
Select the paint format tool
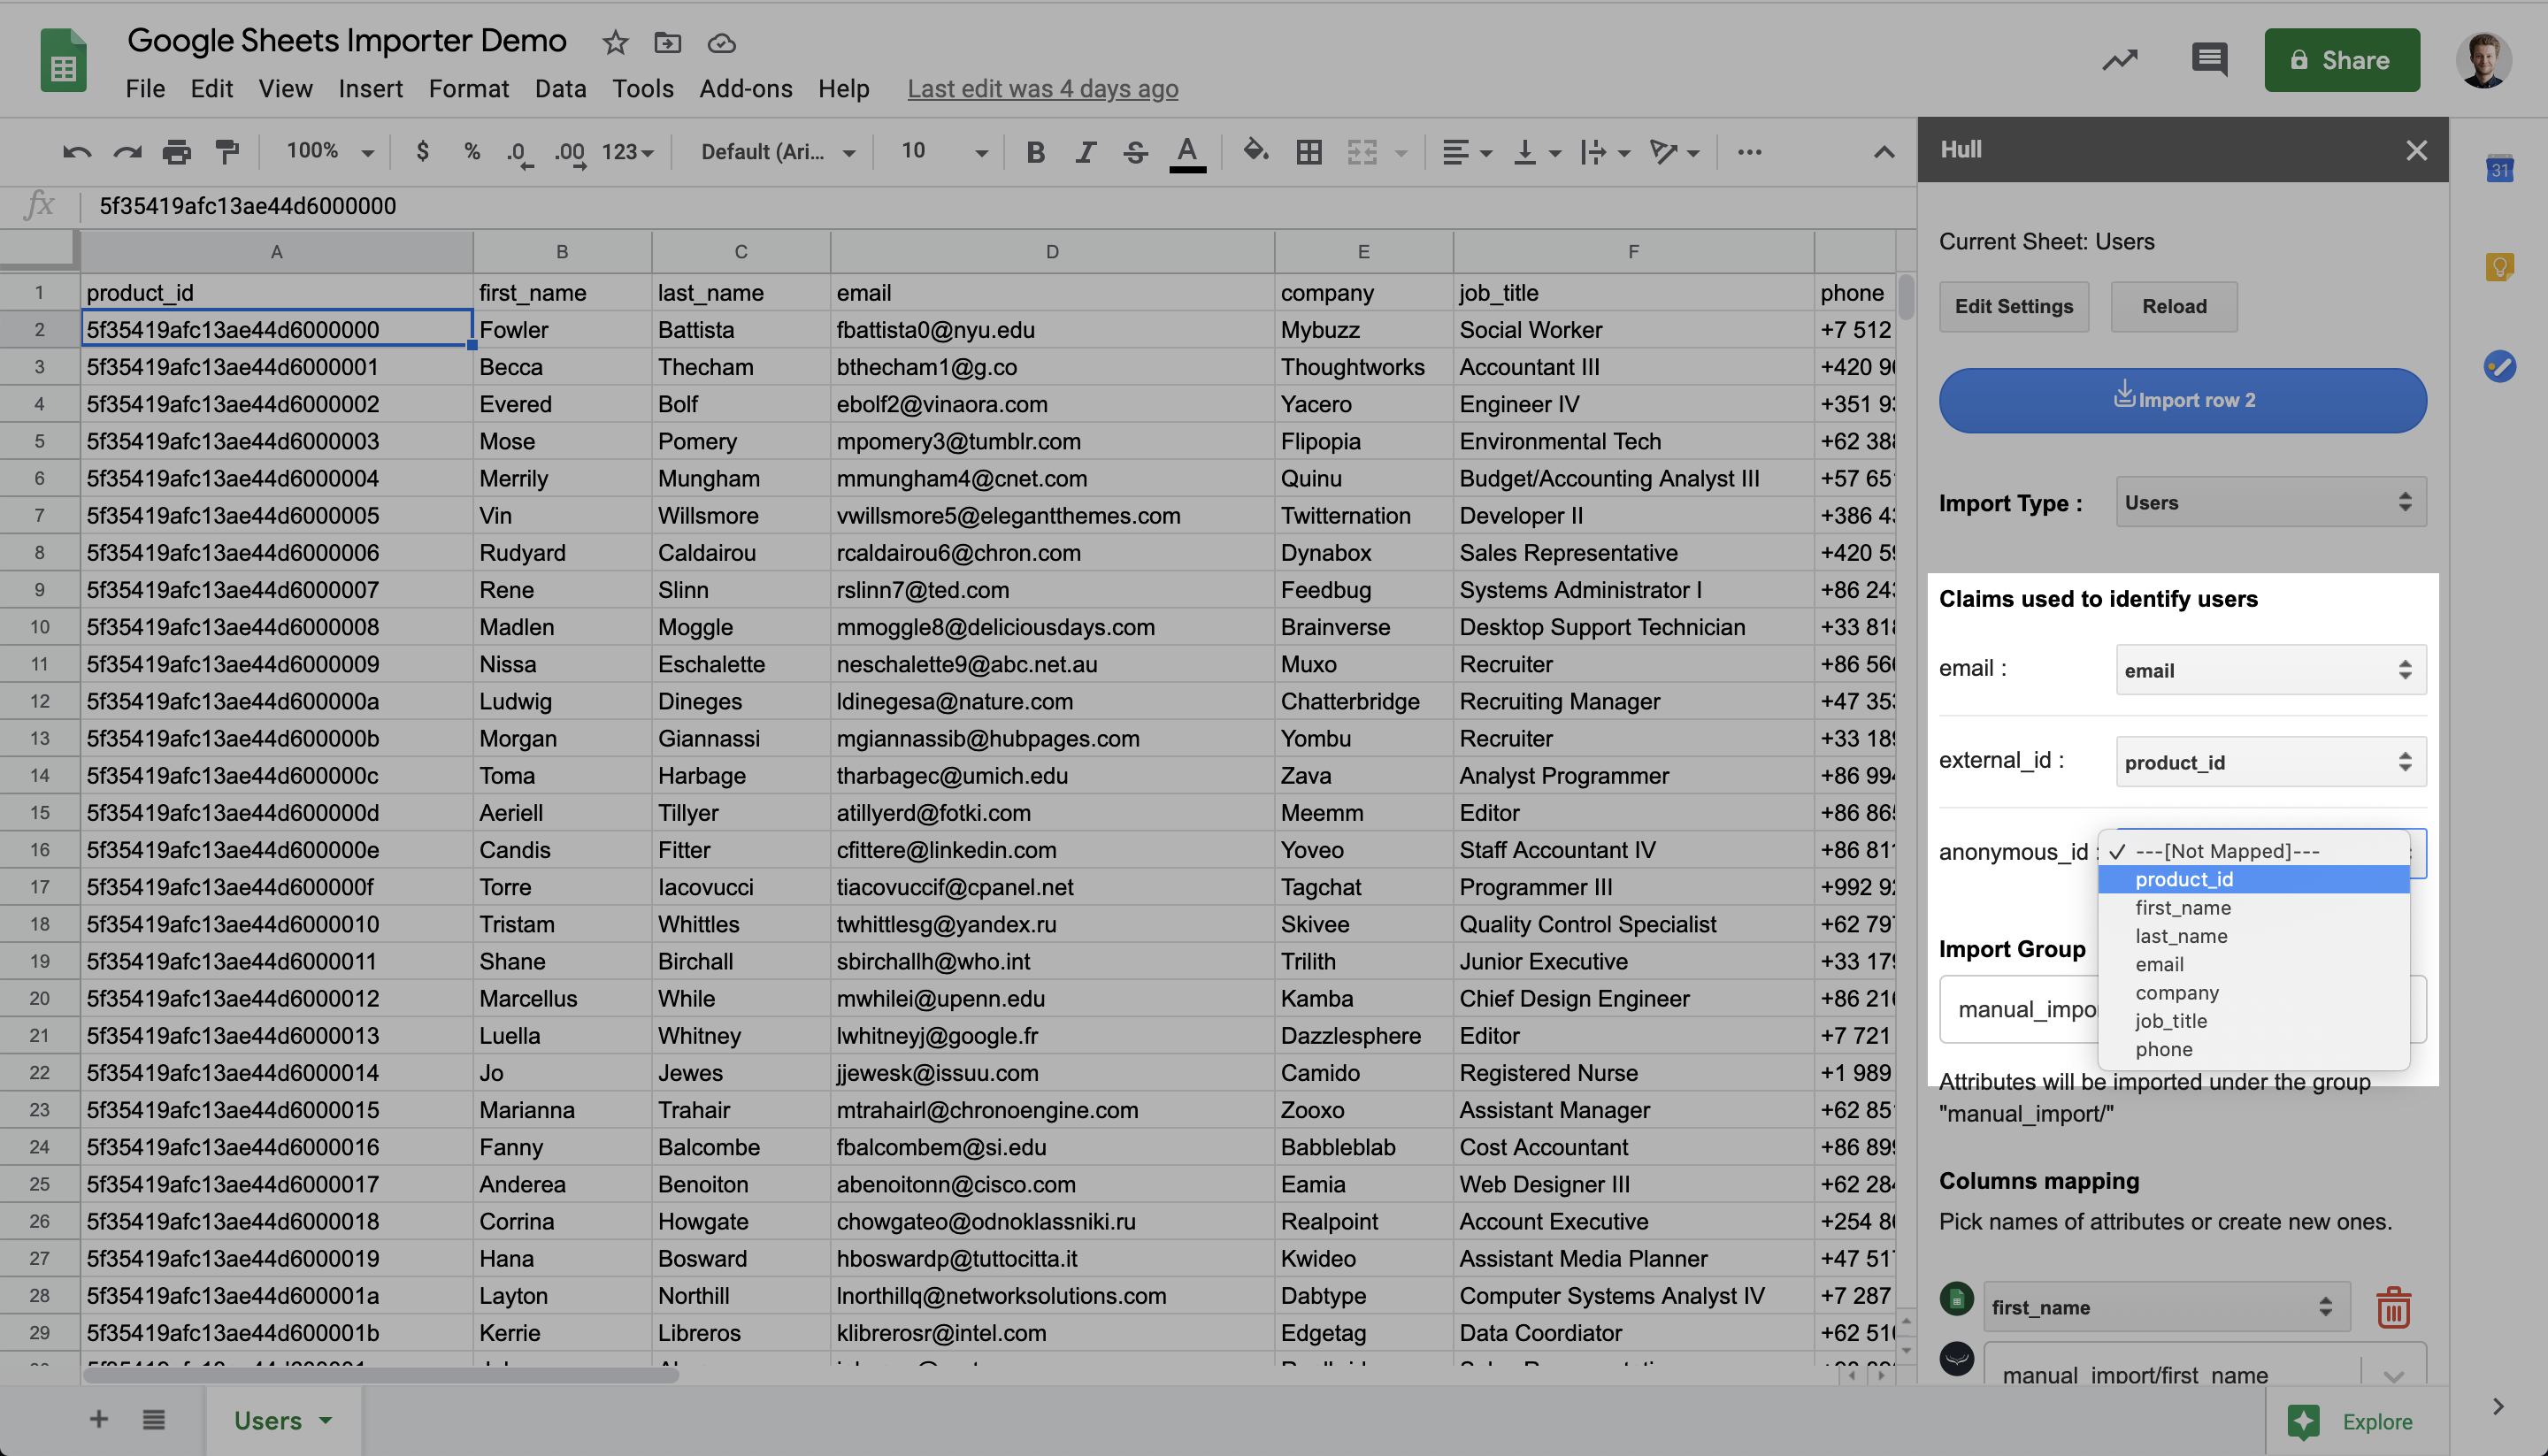point(227,152)
